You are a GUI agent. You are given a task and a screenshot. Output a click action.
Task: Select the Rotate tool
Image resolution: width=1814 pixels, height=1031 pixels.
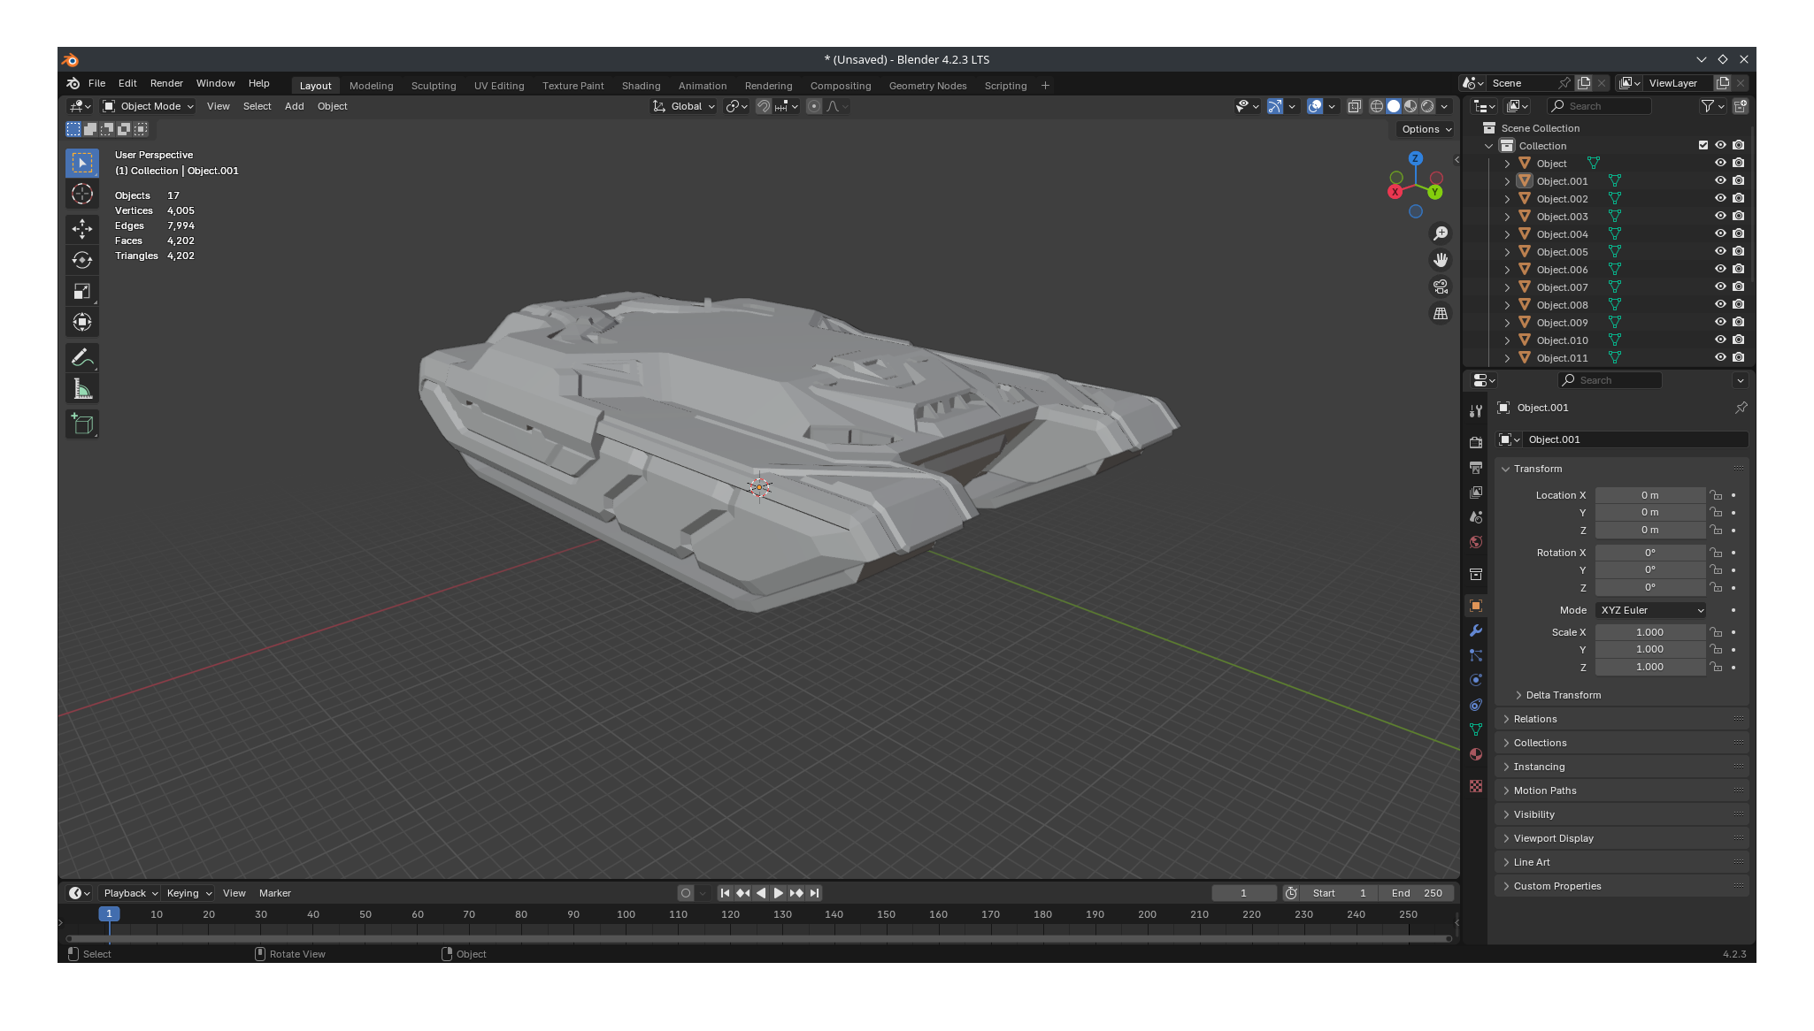pos(82,260)
